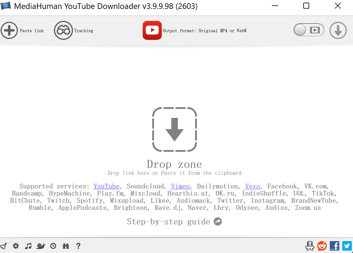The width and height of the screenshot is (353, 253).
Task: Click the Paste link label
Action: click(x=32, y=31)
